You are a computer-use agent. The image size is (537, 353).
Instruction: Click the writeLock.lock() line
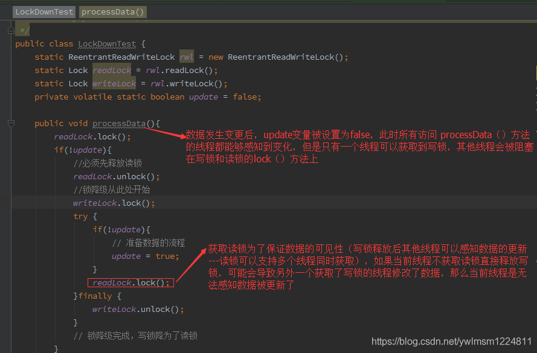coord(114,203)
